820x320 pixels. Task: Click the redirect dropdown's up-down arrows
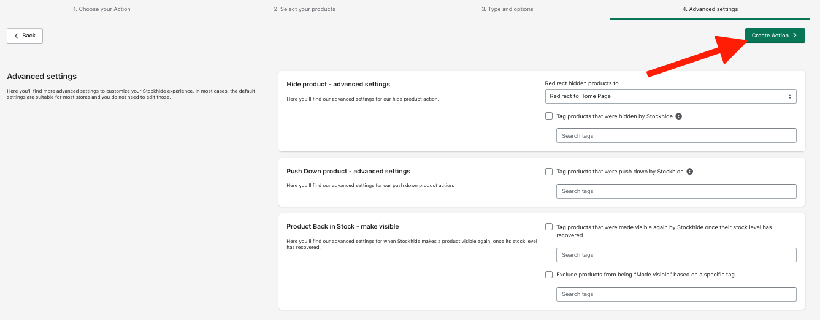coord(789,96)
